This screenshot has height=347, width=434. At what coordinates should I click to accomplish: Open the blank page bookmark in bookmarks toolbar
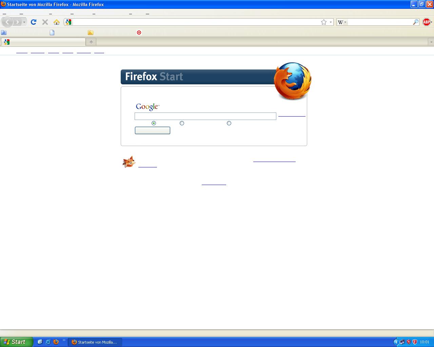52,33
